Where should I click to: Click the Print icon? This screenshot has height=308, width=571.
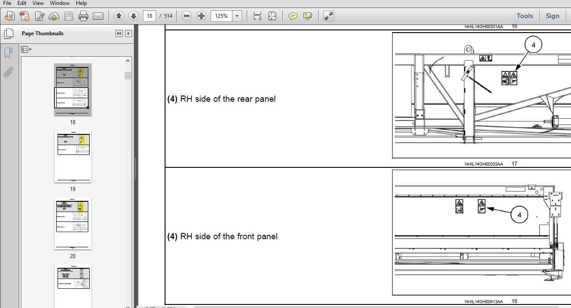click(83, 17)
